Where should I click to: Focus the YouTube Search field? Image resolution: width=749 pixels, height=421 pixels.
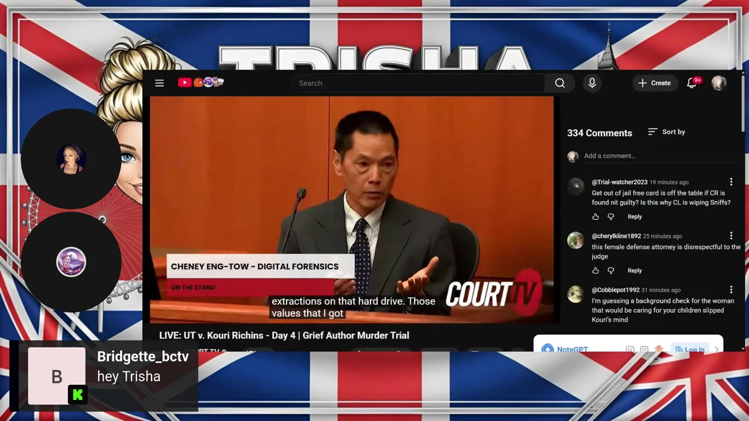point(418,83)
